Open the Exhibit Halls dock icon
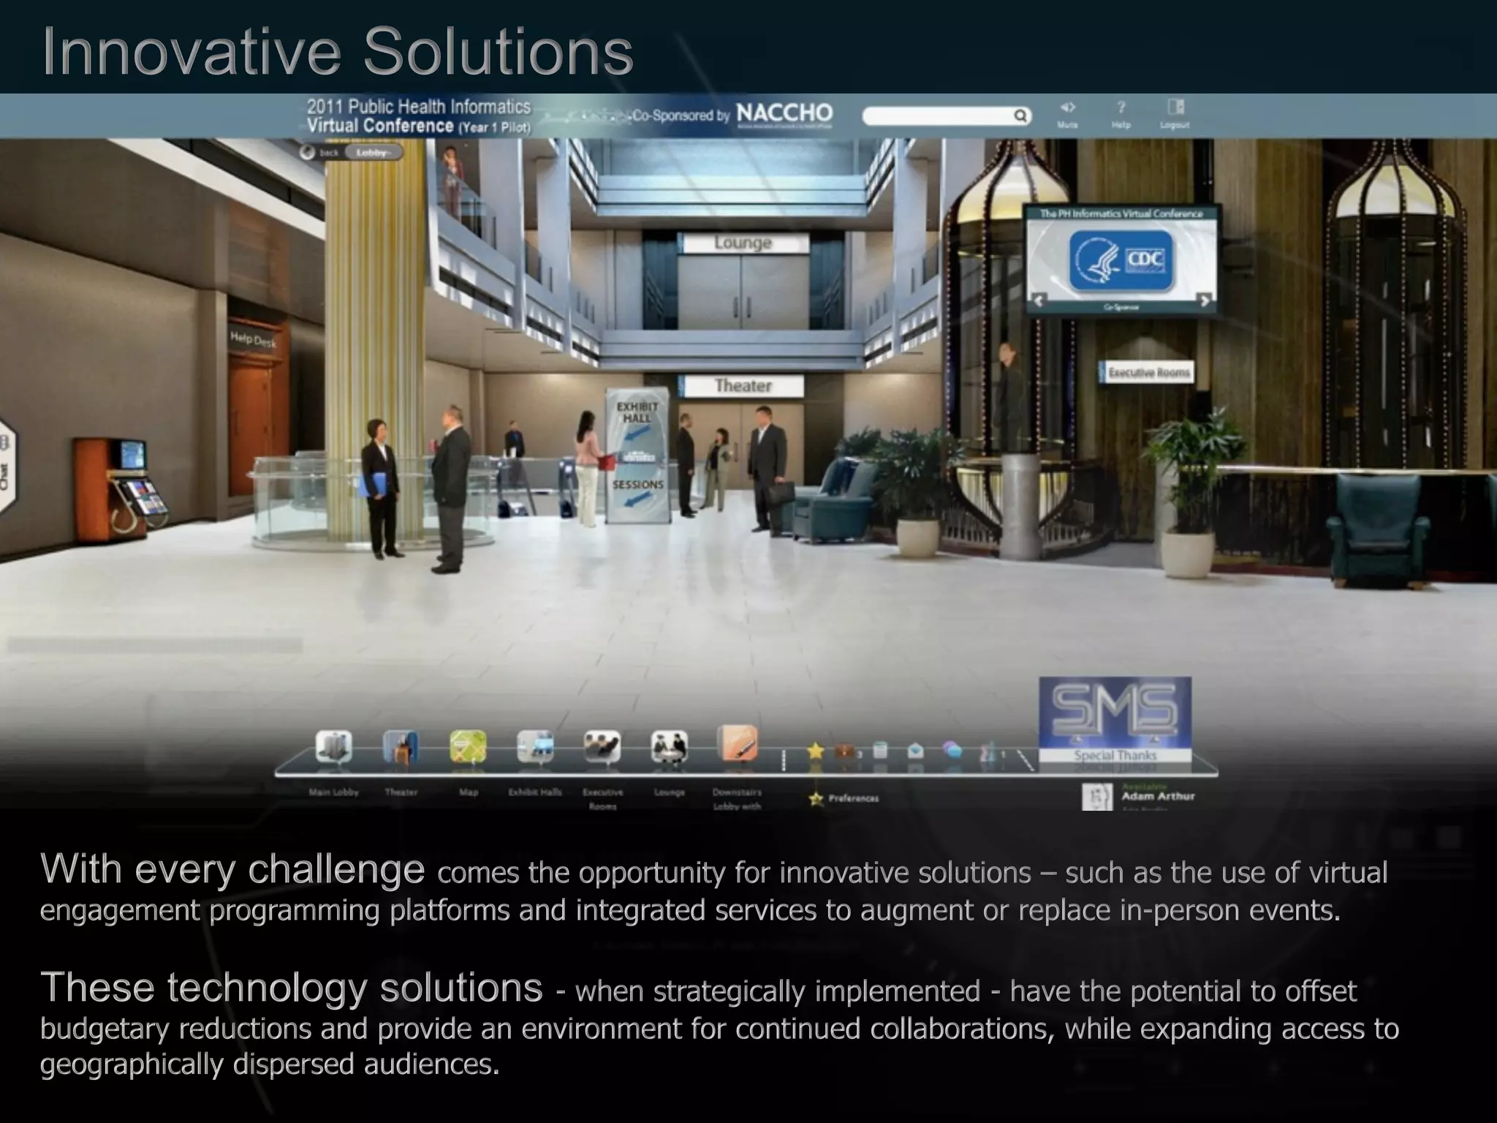 (535, 746)
